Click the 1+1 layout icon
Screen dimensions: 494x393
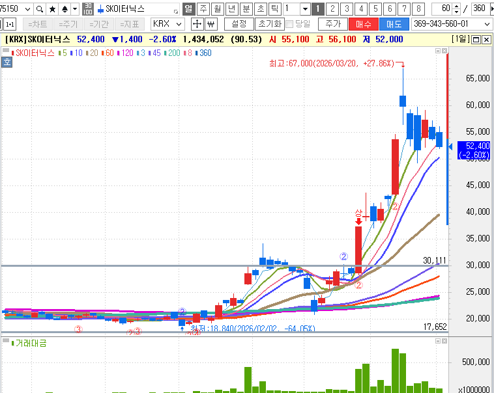10,24
